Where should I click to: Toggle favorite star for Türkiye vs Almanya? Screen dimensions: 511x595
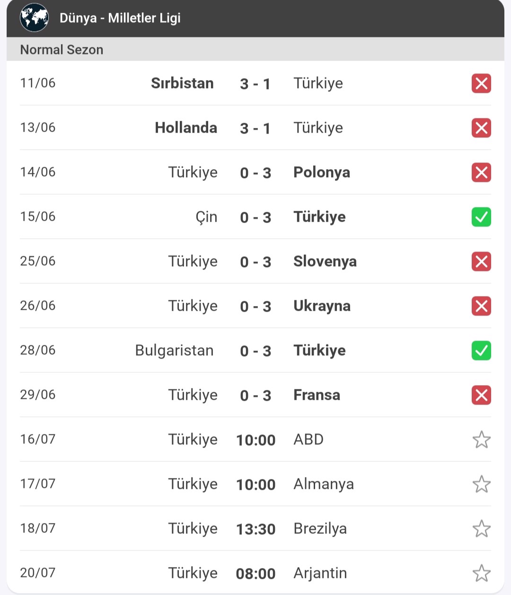point(481,484)
